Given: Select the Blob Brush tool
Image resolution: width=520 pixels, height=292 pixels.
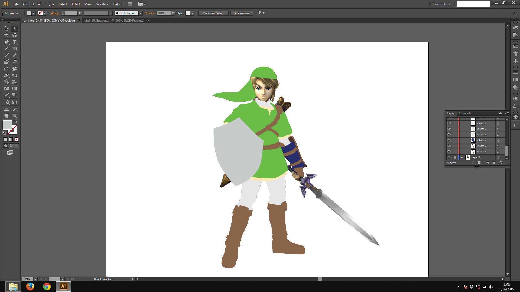Looking at the screenshot, I should coord(6,62).
